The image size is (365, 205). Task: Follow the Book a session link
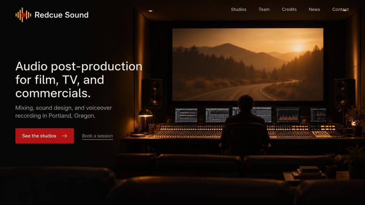[x=97, y=136]
